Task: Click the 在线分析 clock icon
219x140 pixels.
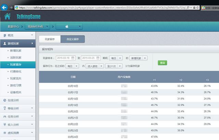Action: 5,100
